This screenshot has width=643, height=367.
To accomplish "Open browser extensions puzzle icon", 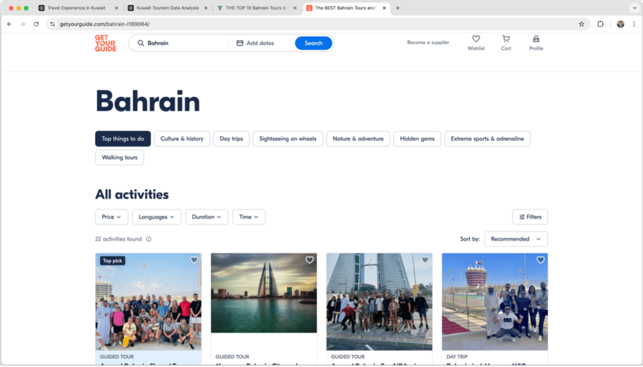I will pyautogui.click(x=600, y=24).
